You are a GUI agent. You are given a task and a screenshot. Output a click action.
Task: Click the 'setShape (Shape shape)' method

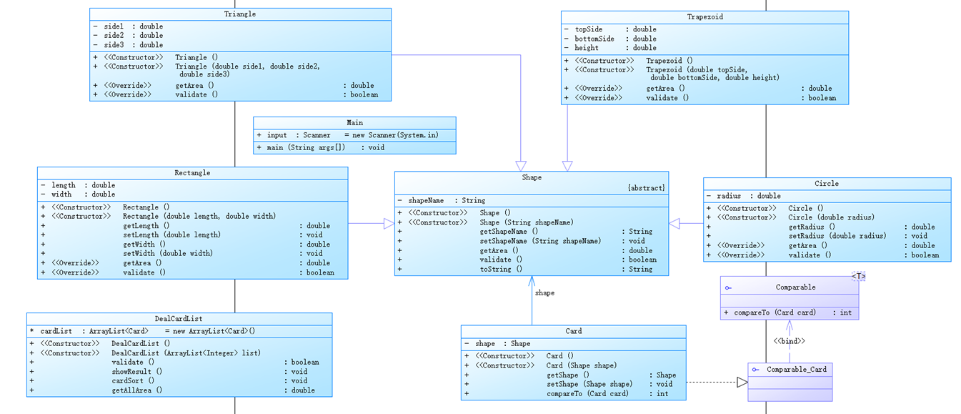coord(569,384)
